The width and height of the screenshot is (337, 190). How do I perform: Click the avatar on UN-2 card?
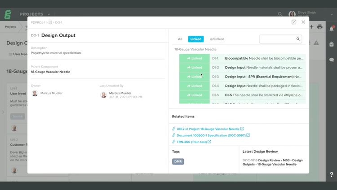14,171
